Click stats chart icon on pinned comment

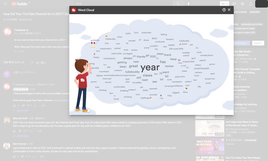coord(35,106)
